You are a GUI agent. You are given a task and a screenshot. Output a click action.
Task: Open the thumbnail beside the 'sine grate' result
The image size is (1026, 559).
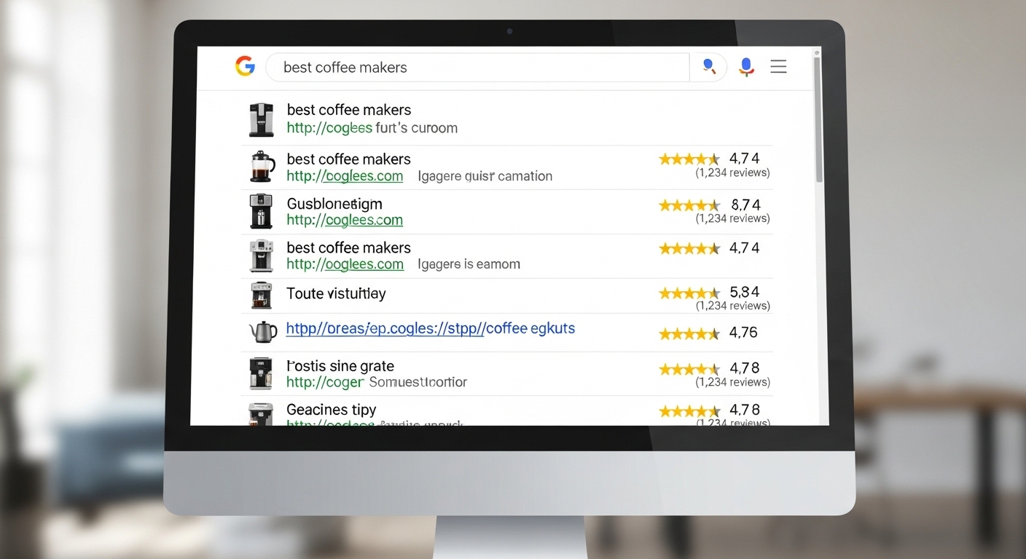[x=261, y=373]
